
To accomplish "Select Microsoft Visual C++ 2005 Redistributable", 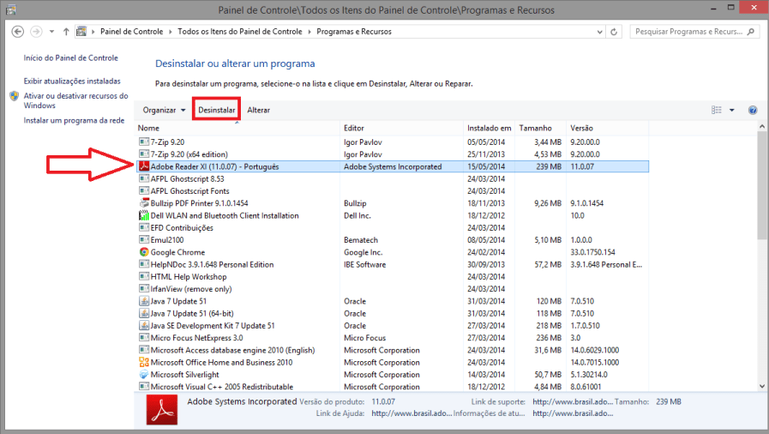I will (x=222, y=387).
